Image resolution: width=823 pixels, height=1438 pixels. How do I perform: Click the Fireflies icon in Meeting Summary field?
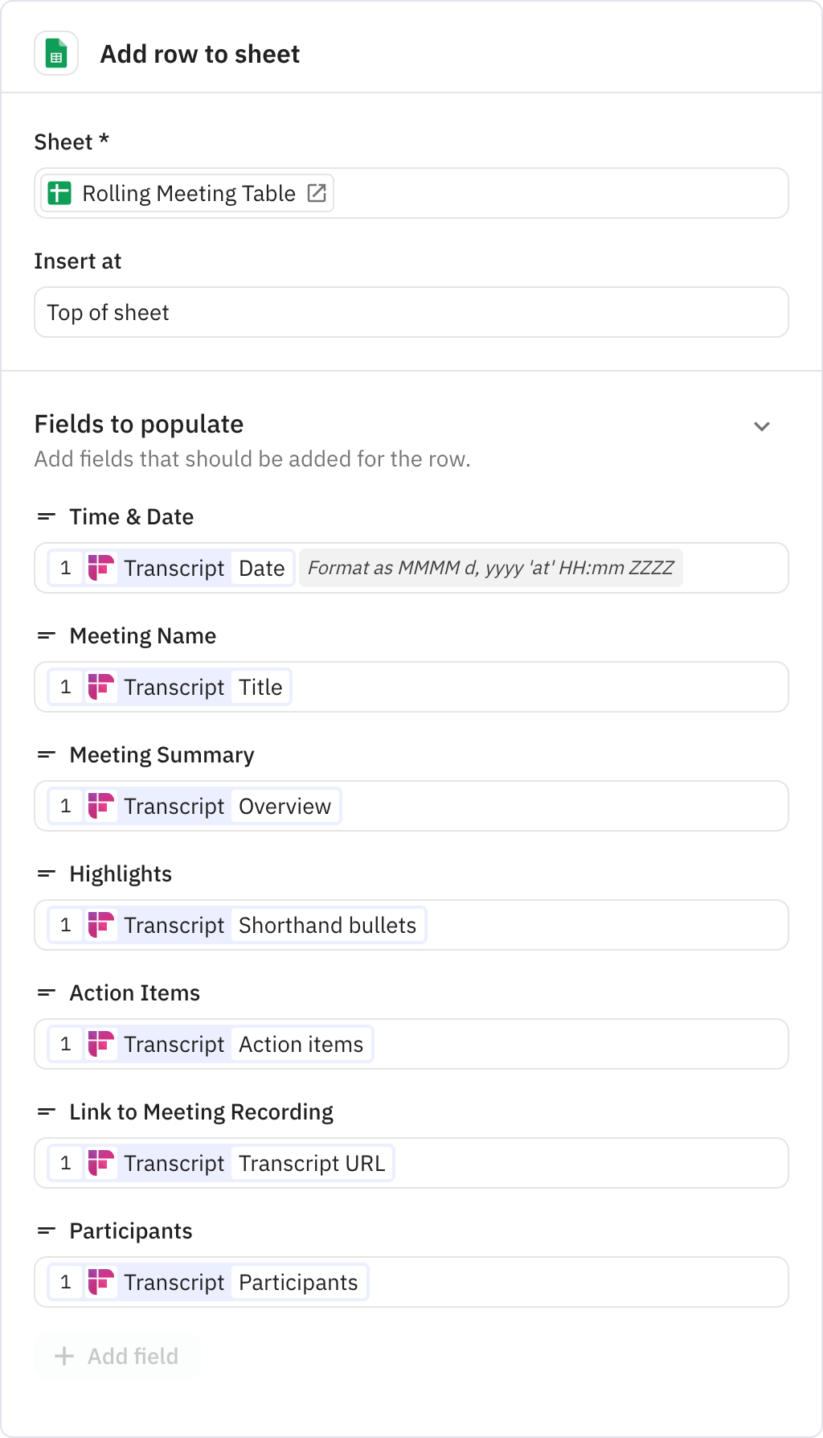coord(101,806)
